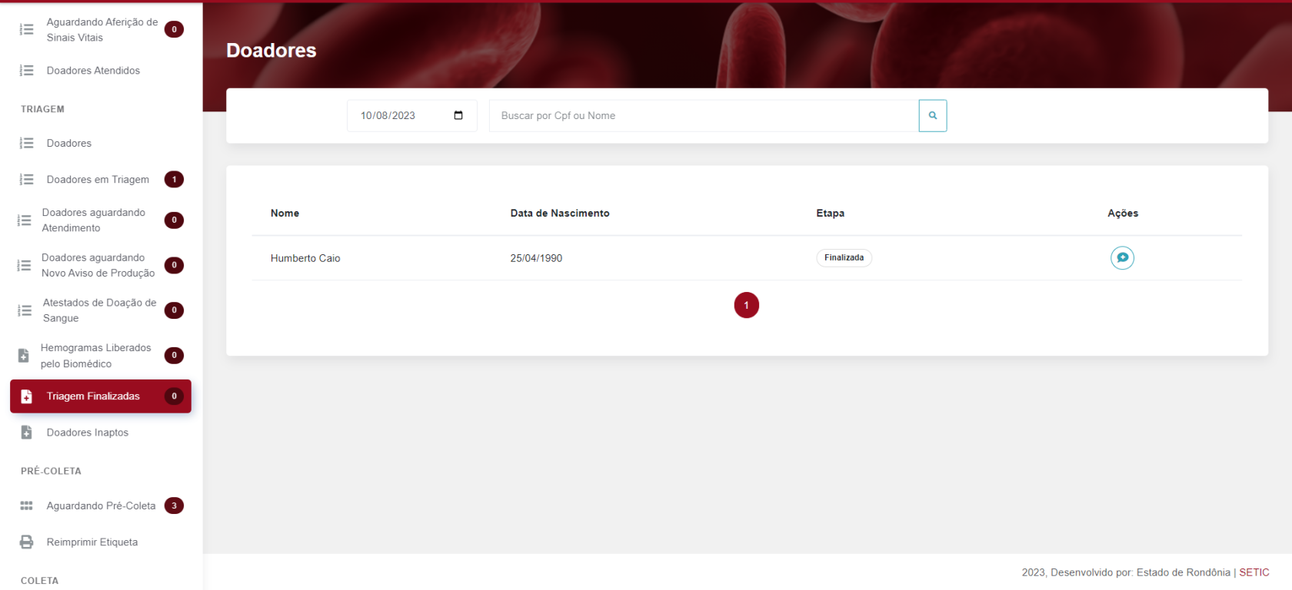Open Doadores Inaptos page
The width and height of the screenshot is (1292, 590).
click(x=101, y=433)
